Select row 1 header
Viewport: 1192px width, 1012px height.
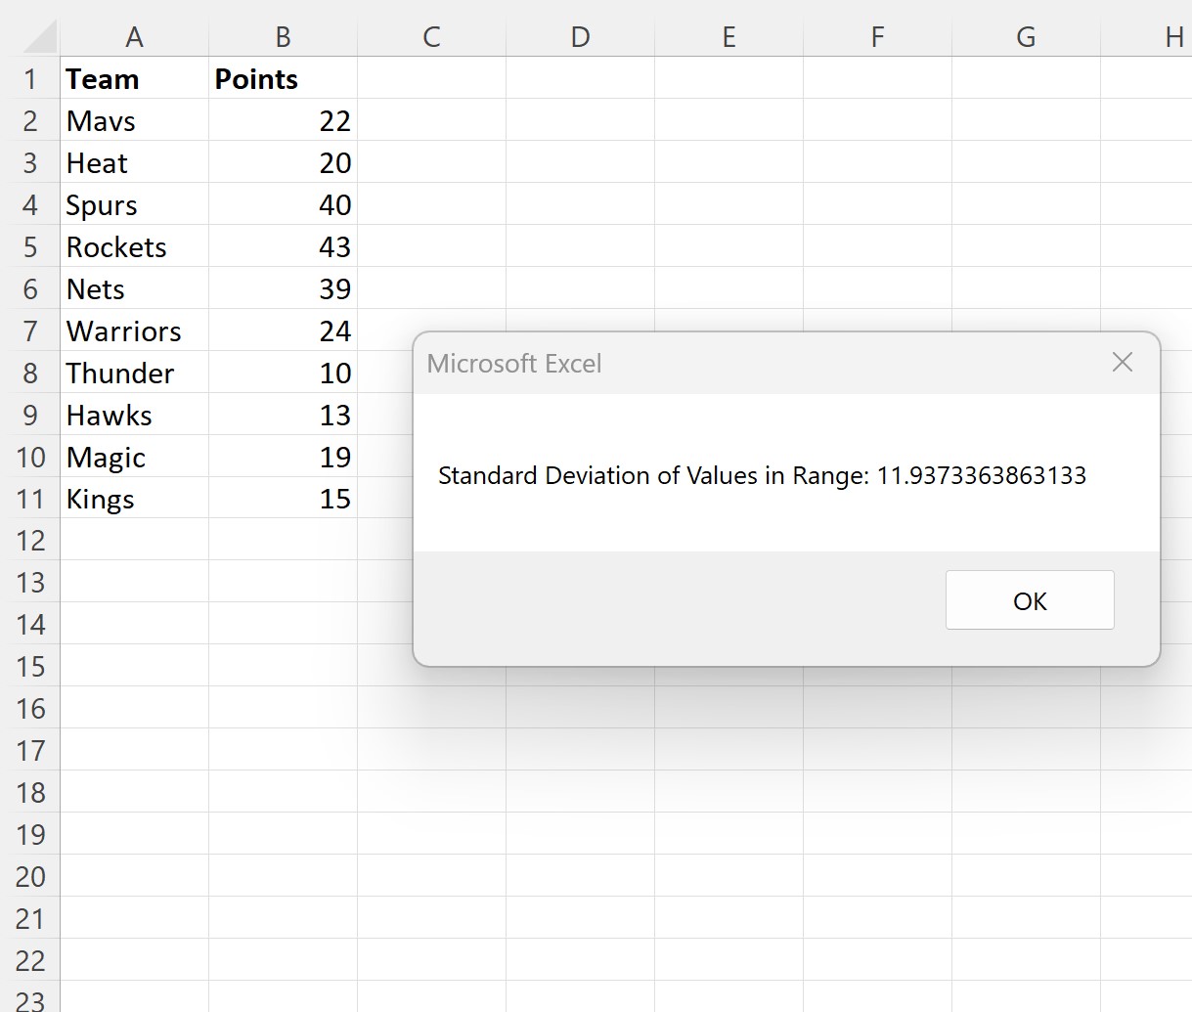coord(30,78)
